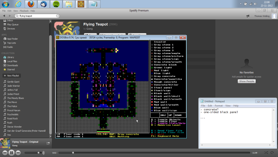Open Firefox from the taskbar
Viewport: 278px width, 157px height.
31,4
